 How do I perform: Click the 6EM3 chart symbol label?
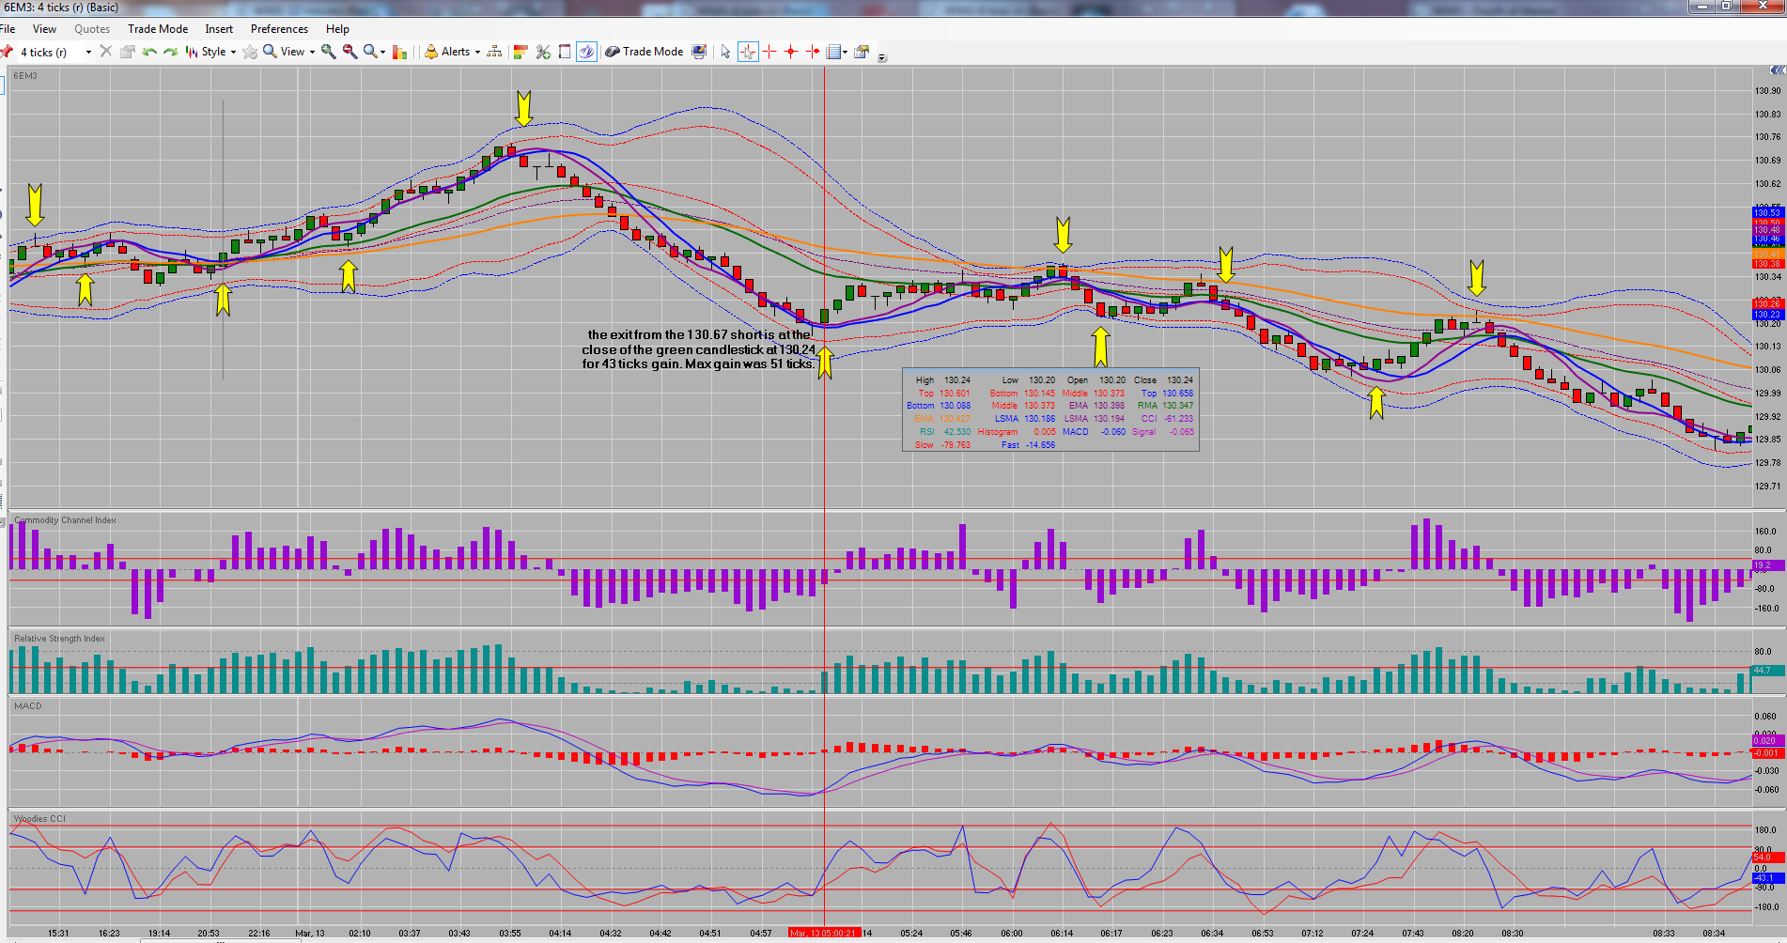click(x=25, y=76)
